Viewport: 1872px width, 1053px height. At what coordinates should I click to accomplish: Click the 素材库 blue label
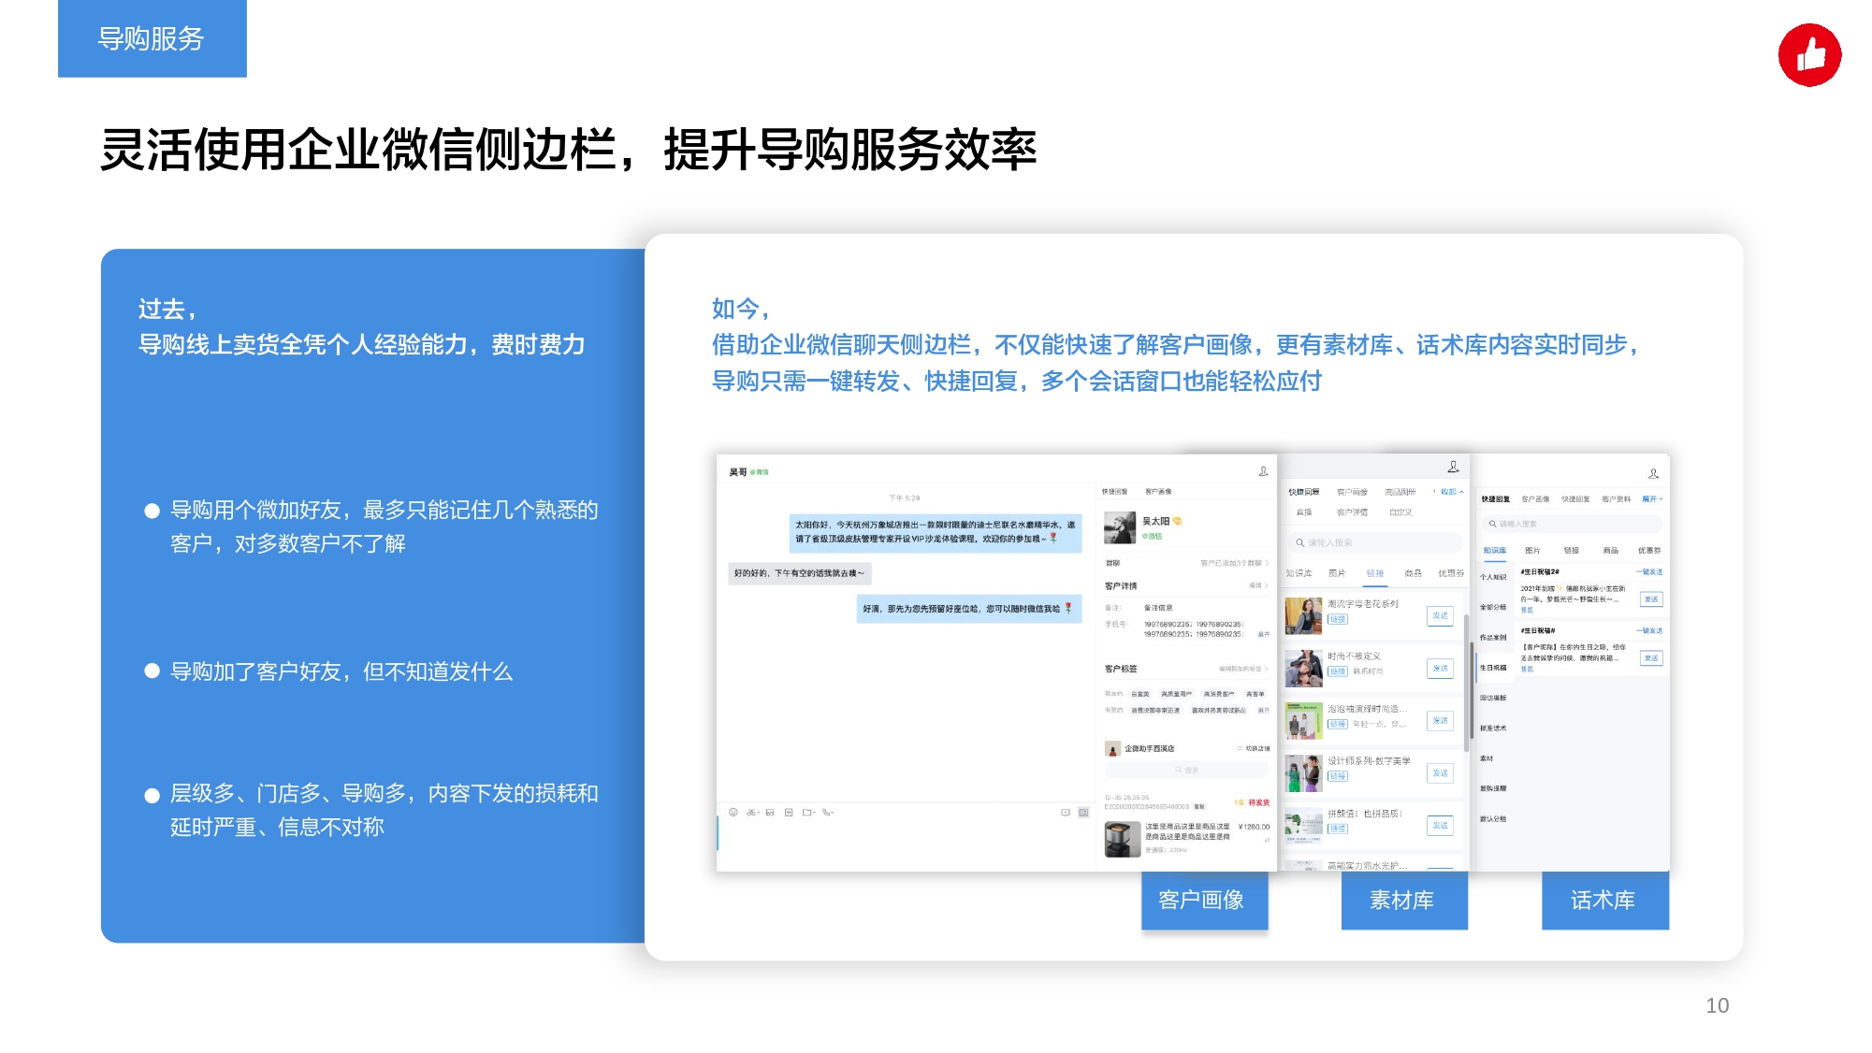[1403, 900]
